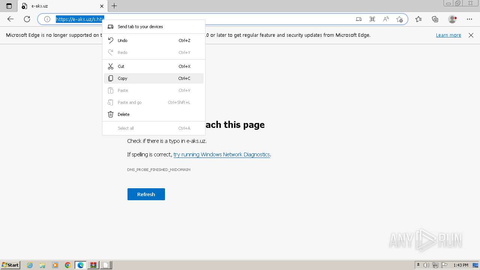Open the WinRAR taskbar icon
The image size is (480, 270).
click(93, 265)
